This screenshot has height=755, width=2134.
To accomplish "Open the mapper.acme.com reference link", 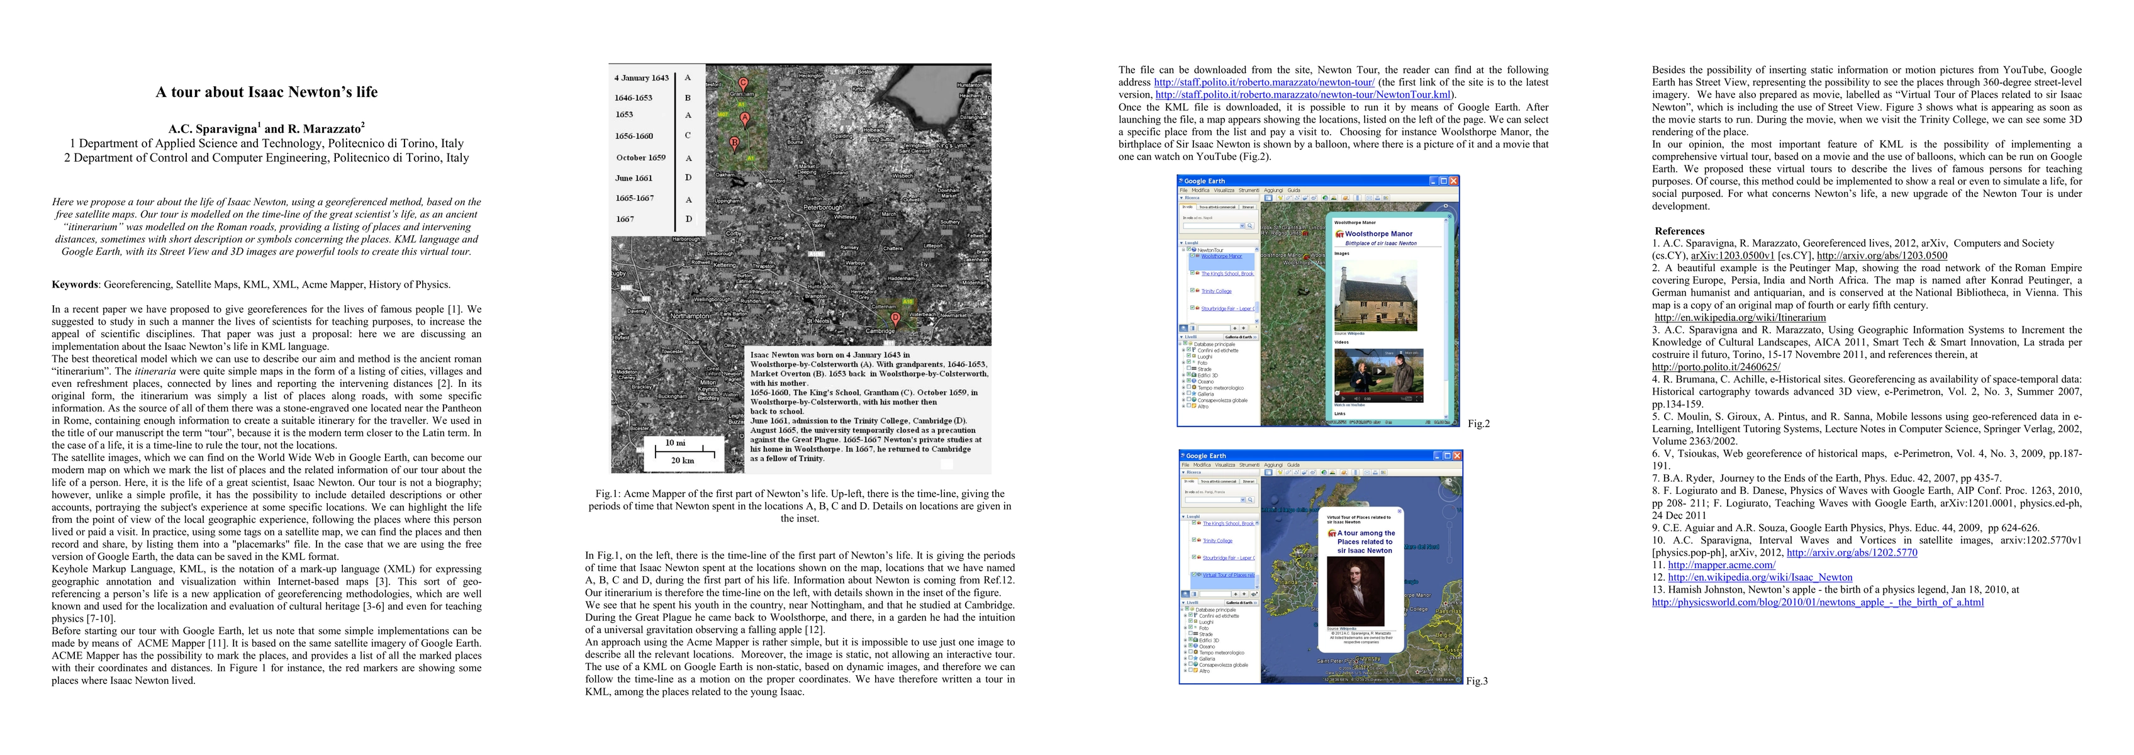I will [1721, 565].
